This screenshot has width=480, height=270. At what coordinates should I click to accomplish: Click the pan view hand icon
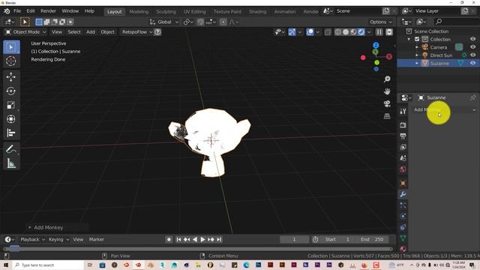[x=387, y=91]
